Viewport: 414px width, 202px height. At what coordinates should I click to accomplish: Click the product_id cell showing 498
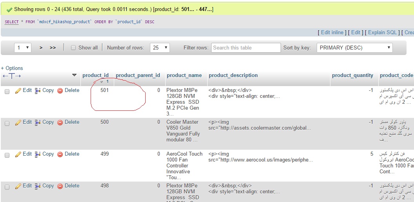pyautogui.click(x=104, y=186)
